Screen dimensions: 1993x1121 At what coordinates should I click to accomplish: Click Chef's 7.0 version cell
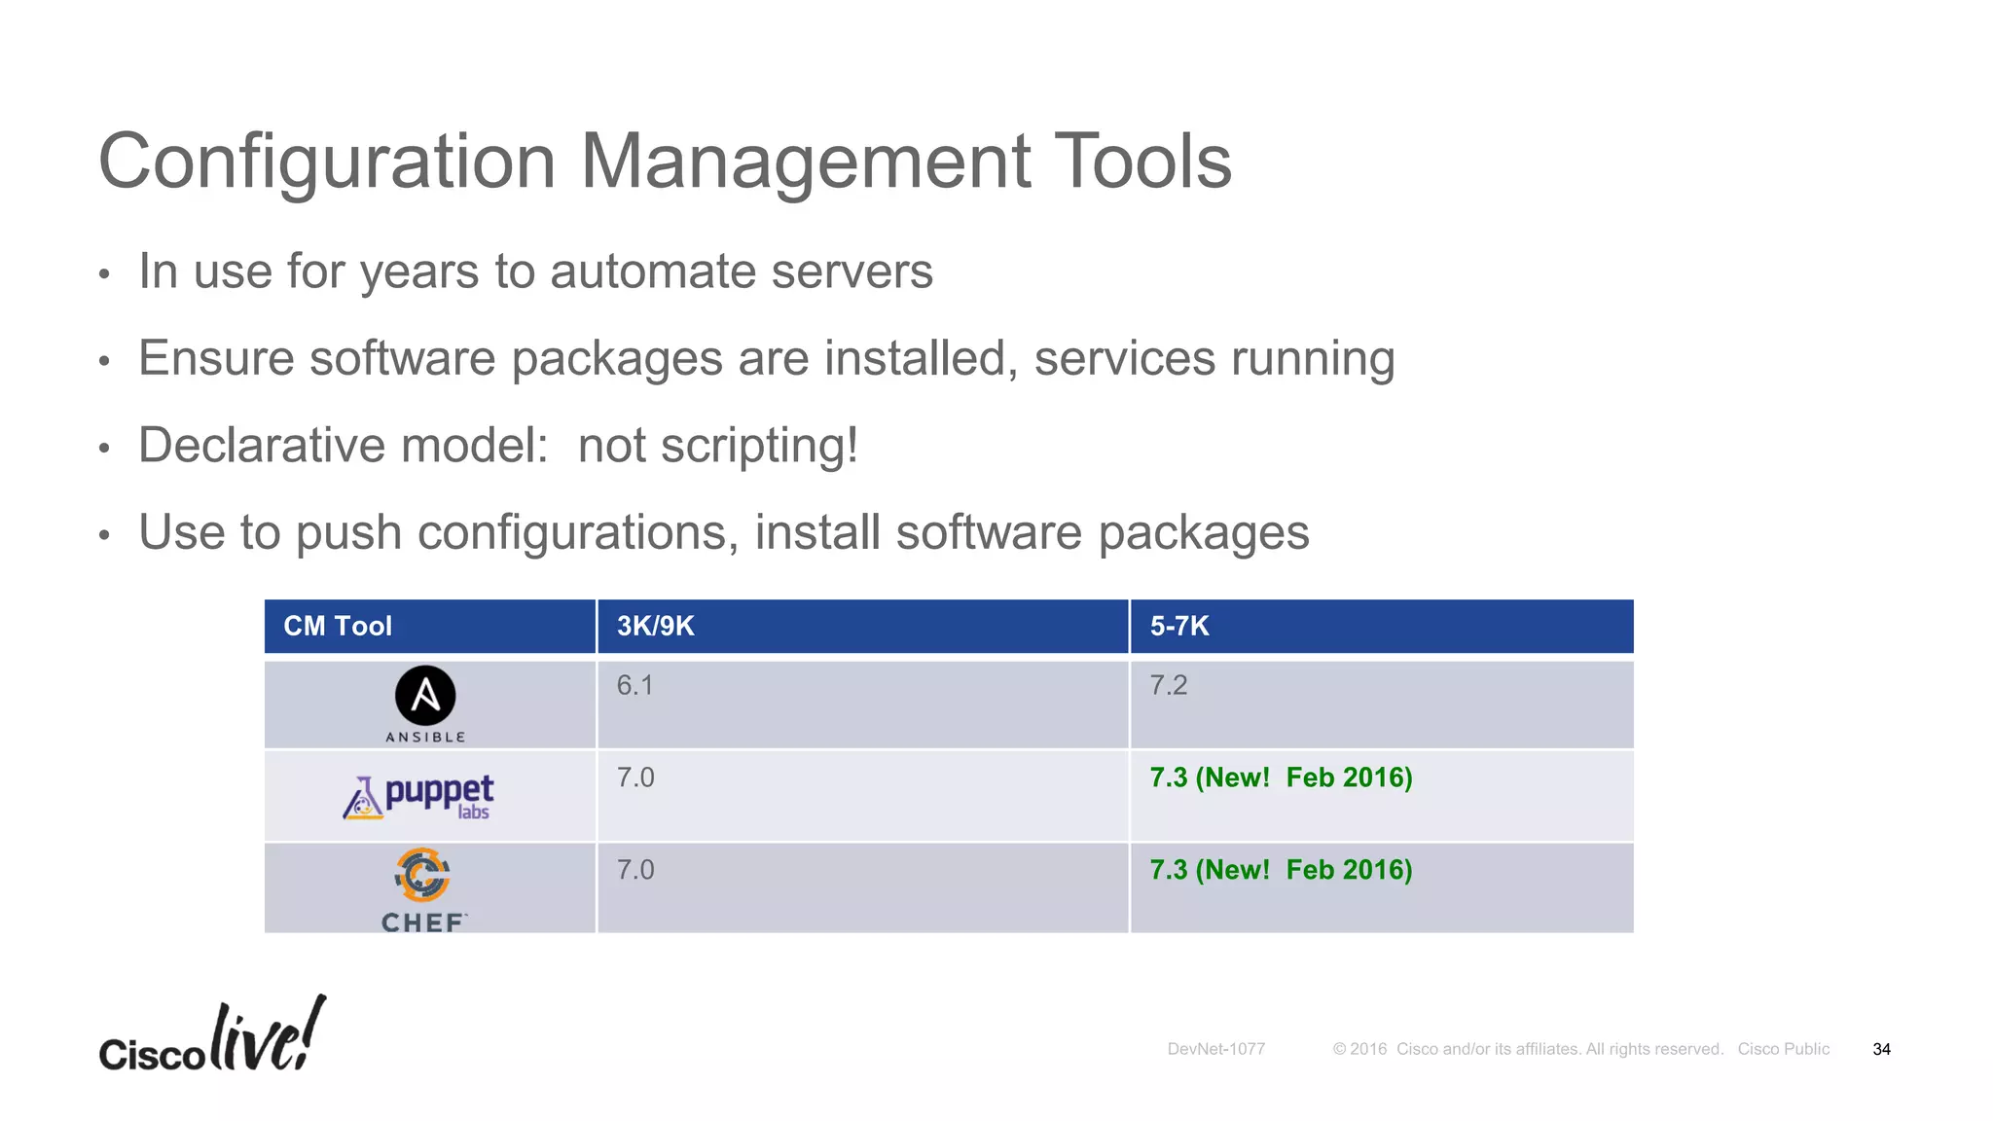click(635, 870)
